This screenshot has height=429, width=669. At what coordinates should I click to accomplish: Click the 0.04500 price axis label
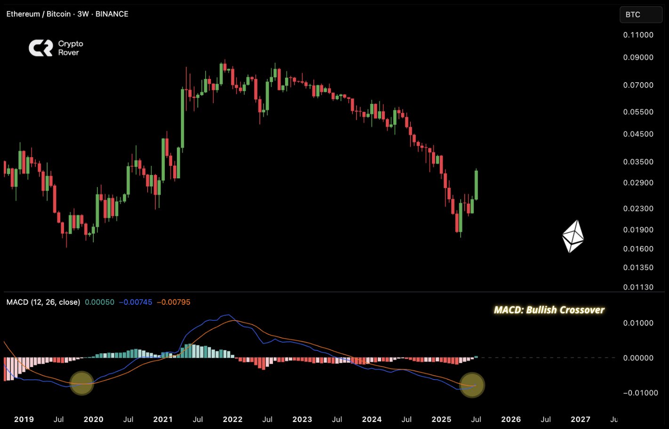click(638, 134)
